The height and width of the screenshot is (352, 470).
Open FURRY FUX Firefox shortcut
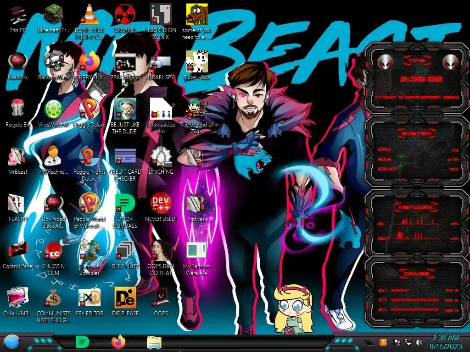[x=90, y=62]
